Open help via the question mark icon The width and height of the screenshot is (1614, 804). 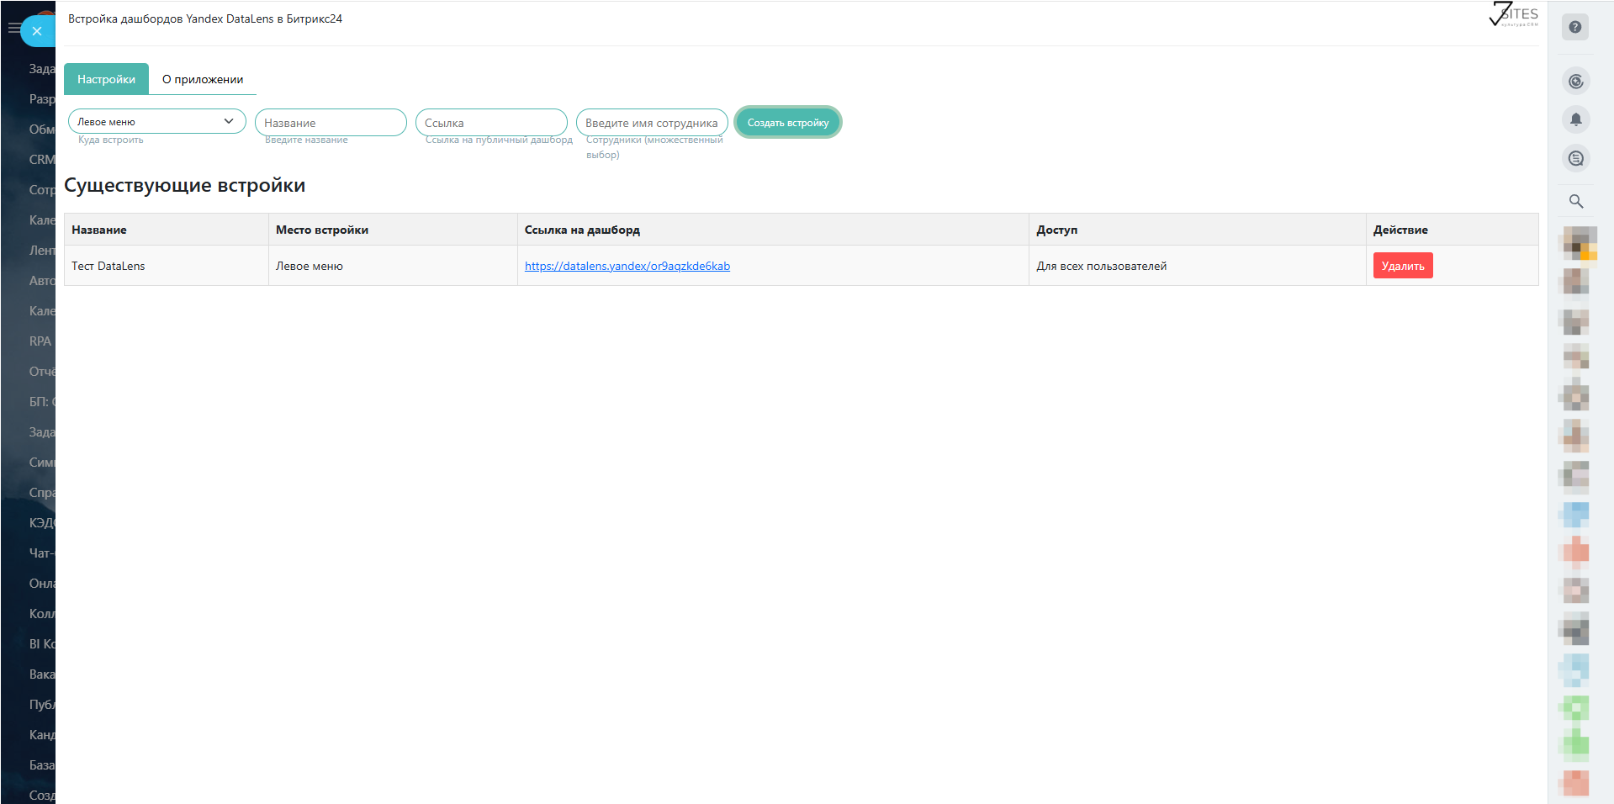point(1575,27)
